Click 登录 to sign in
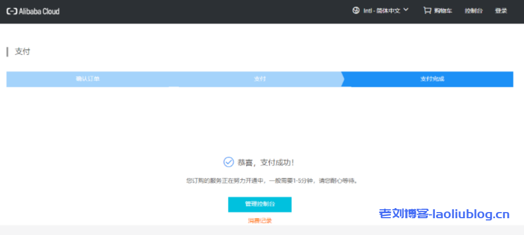Screen dimensions: 524x235 click(501, 11)
